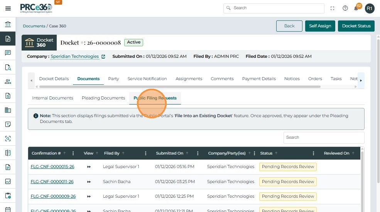
Task: Click the Self Assign button
Action: tap(320, 26)
